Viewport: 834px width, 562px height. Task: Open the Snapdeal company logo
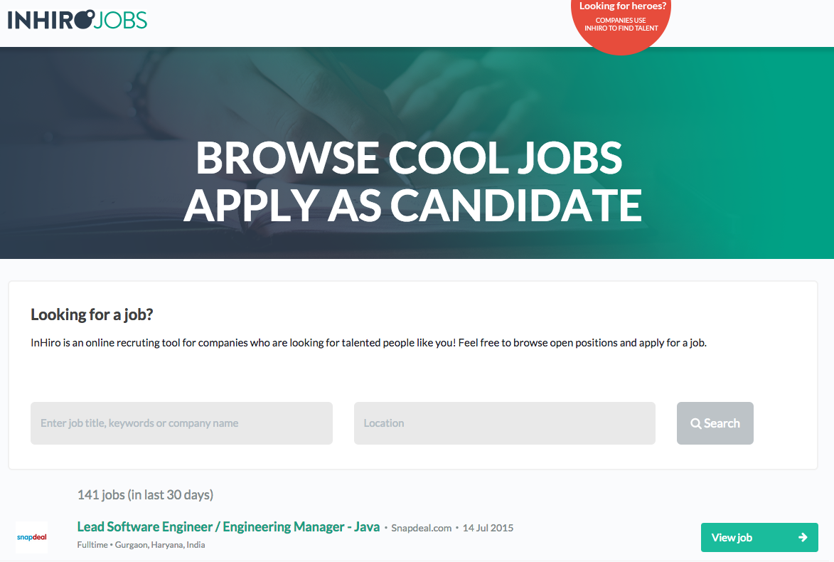pyautogui.click(x=31, y=537)
